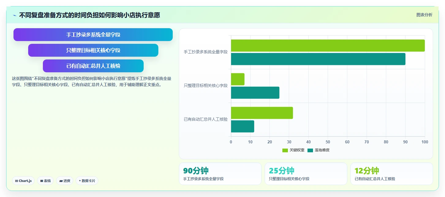Toggle the 落地难度 legend swatch
Screen dimensions: 445x197
click(310, 150)
